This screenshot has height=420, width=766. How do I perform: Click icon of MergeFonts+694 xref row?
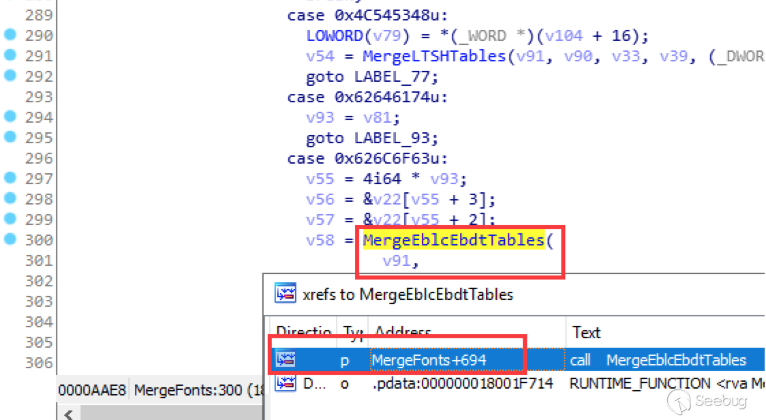286,359
